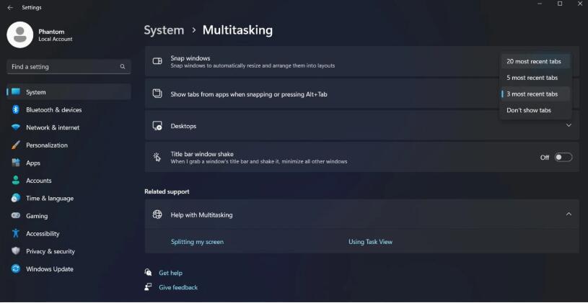Open Personalization settings
The width and height of the screenshot is (588, 303).
69,145
